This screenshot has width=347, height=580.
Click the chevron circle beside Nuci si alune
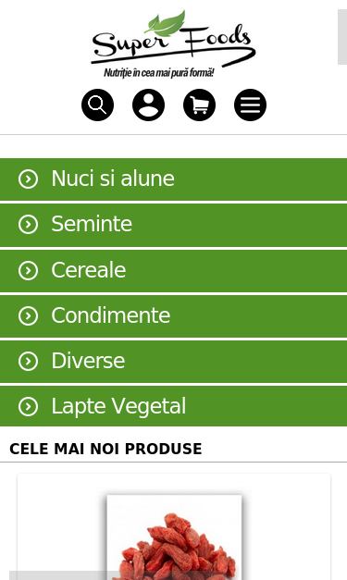point(28,179)
